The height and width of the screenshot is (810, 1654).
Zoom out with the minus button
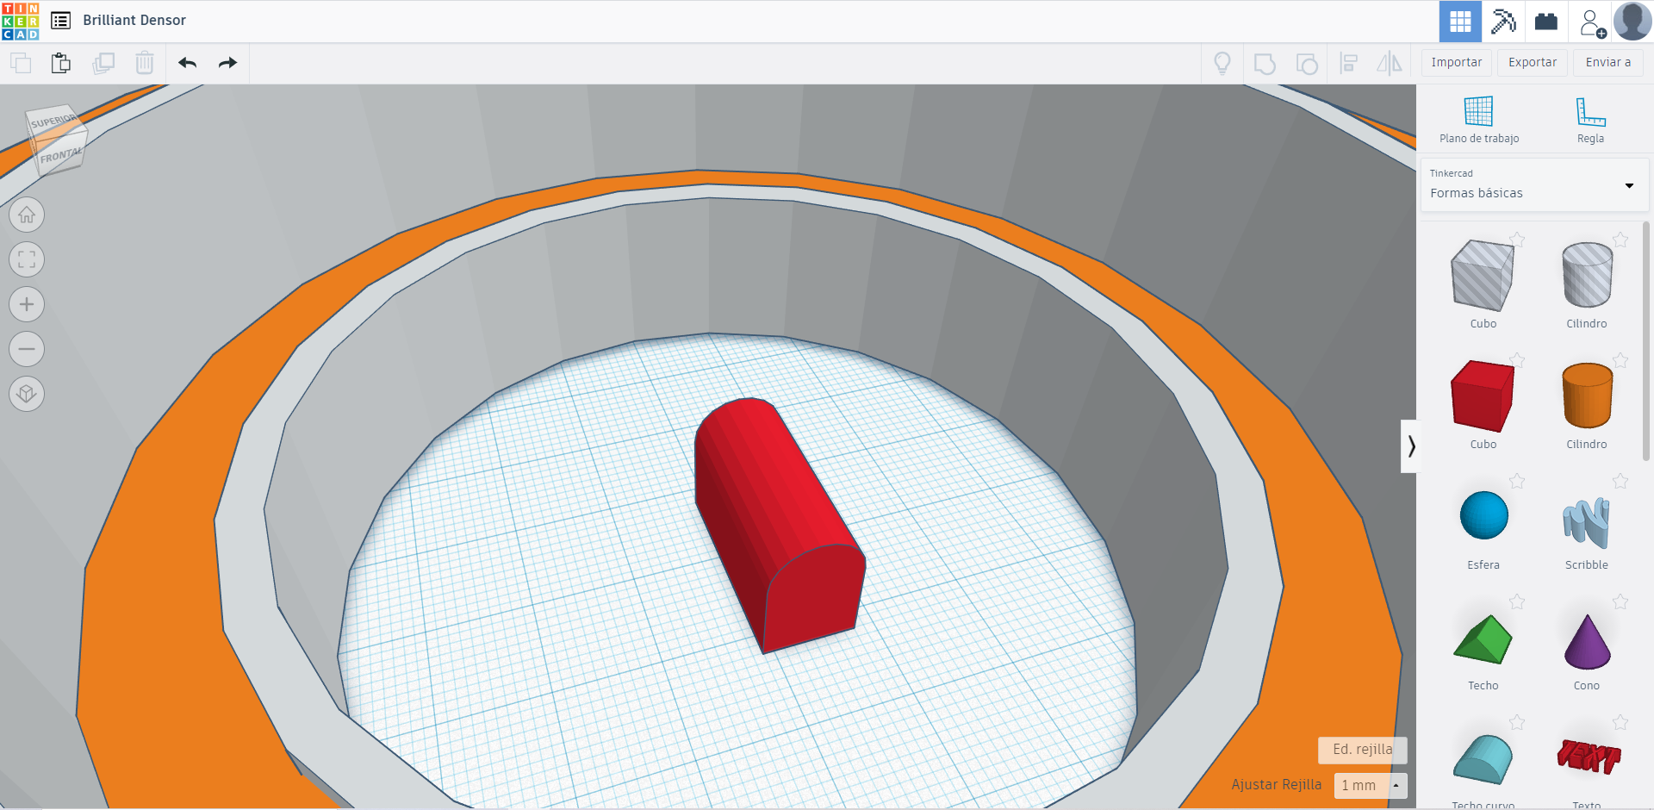(x=27, y=349)
